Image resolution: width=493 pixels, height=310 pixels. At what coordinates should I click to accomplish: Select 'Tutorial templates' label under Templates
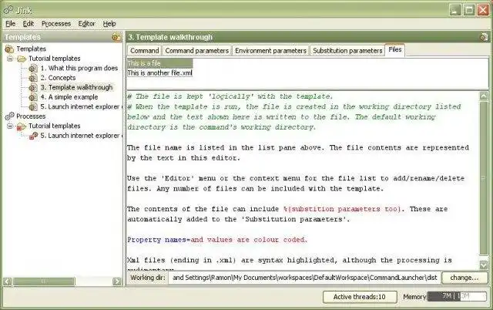point(55,59)
